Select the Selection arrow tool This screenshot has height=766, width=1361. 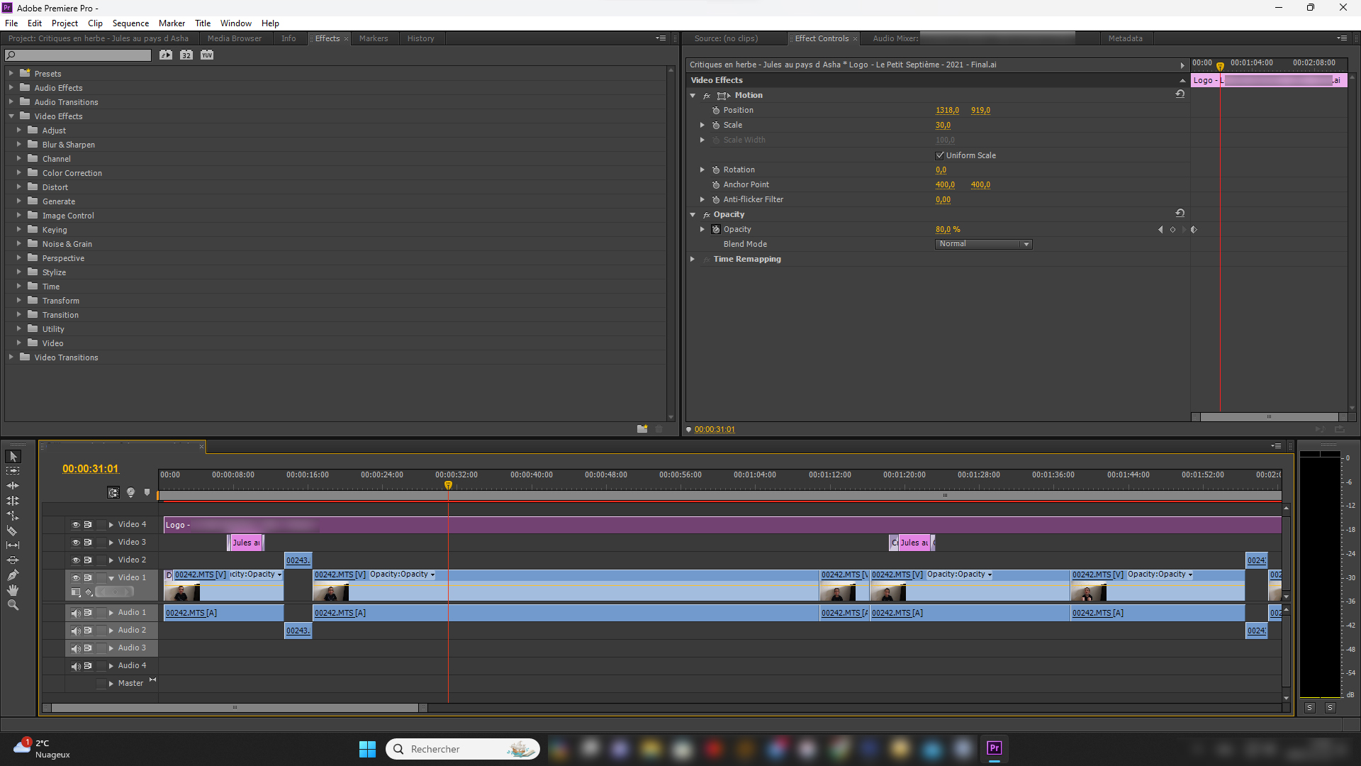(x=13, y=456)
